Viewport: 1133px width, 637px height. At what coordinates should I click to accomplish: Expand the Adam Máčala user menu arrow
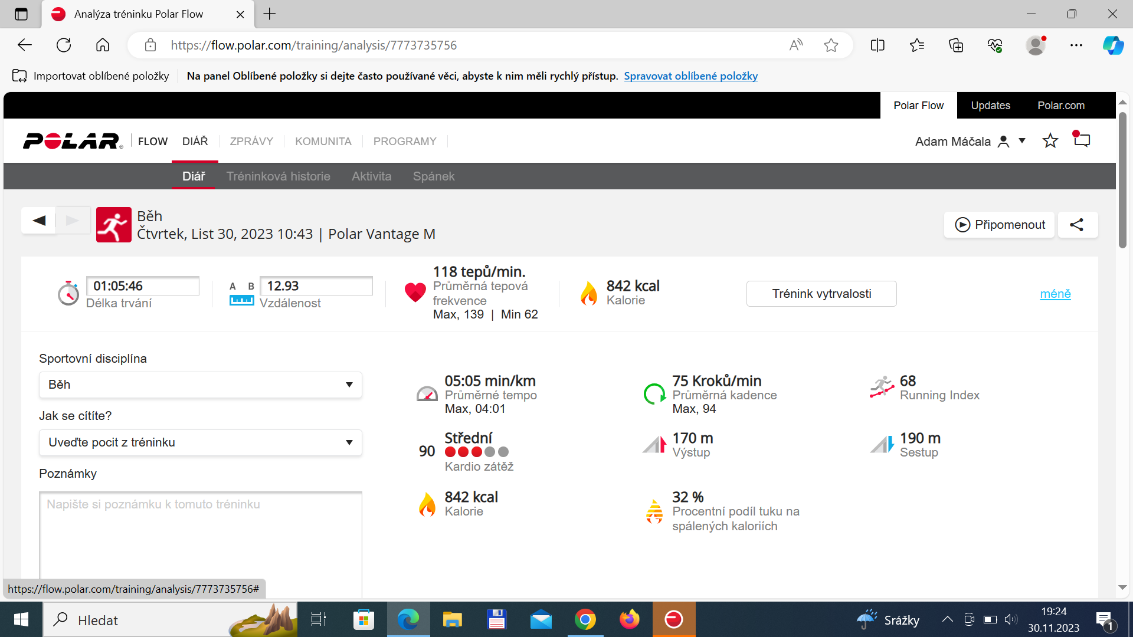[1022, 141]
